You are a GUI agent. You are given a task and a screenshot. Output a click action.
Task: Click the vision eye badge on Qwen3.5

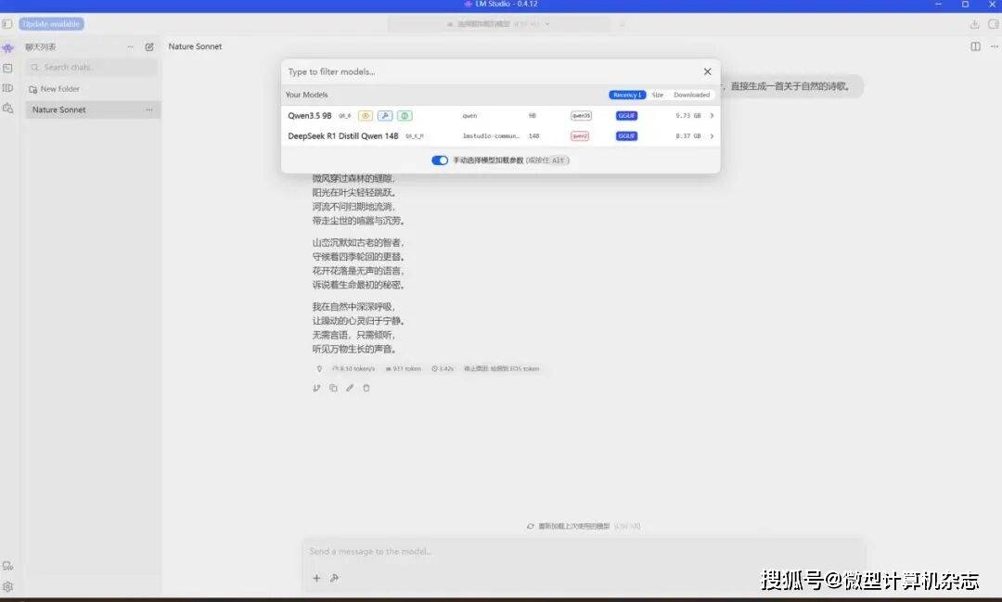[x=366, y=116]
